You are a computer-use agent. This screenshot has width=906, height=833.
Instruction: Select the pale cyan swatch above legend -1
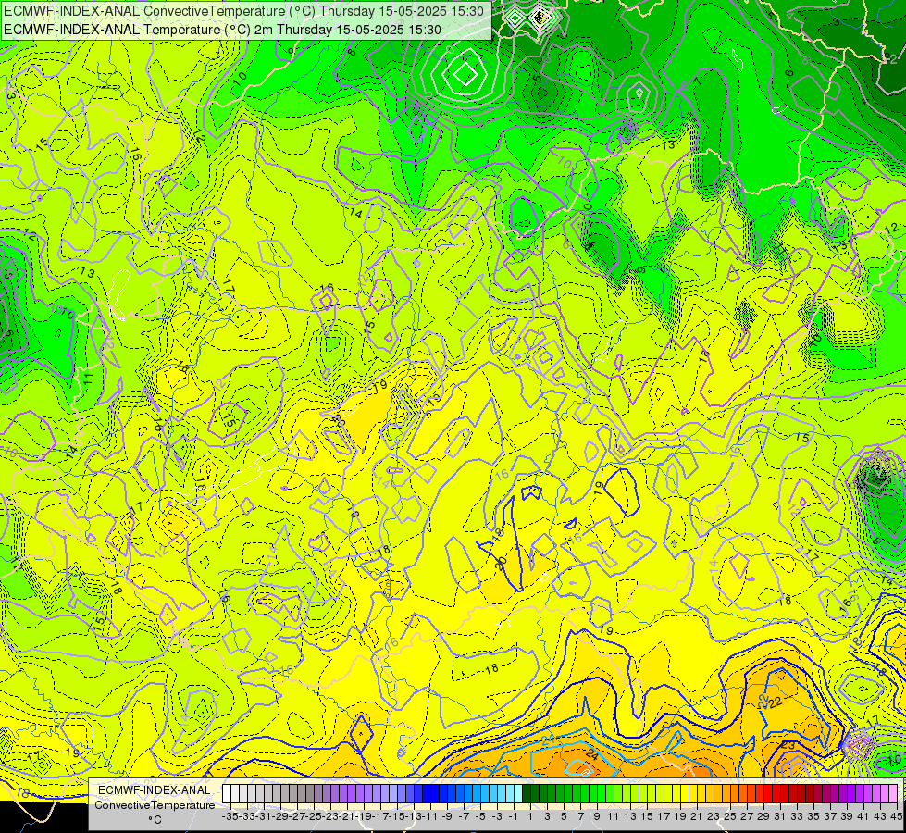pyautogui.click(x=518, y=794)
